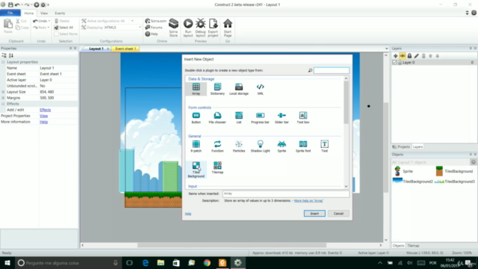Image resolution: width=478 pixels, height=269 pixels.
Task: Toggle layer visibility eye icon
Action: tap(403, 56)
